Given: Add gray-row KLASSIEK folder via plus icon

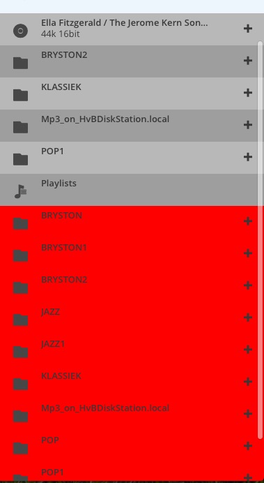Looking at the screenshot, I should [248, 93].
